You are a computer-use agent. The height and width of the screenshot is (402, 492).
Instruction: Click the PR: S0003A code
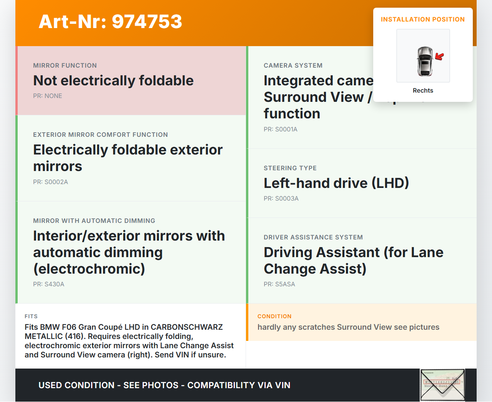coord(281,199)
